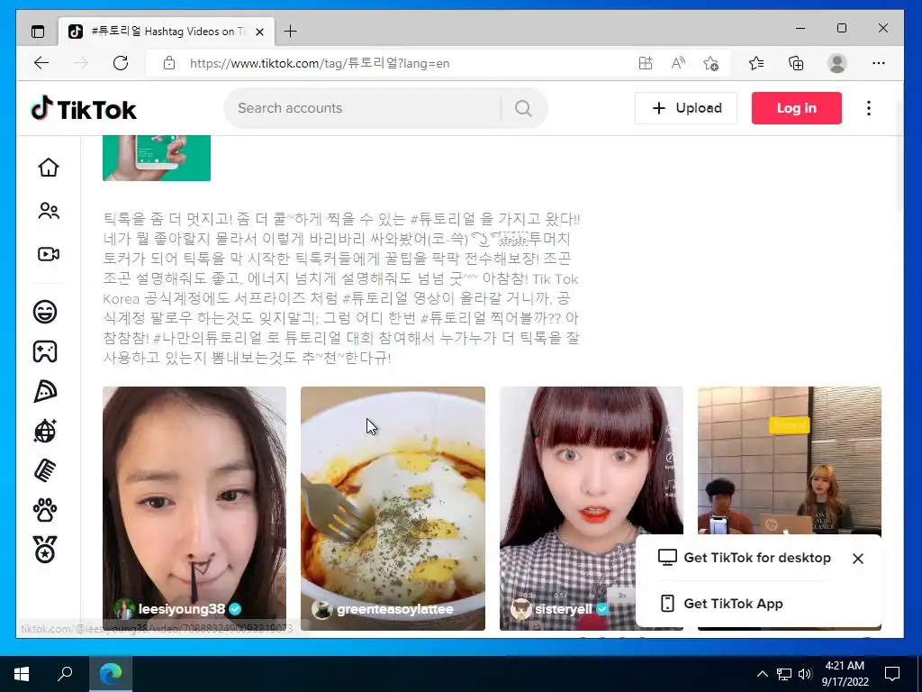Image resolution: width=922 pixels, height=692 pixels.
Task: Click the search magnifier button
Action: [x=523, y=108]
